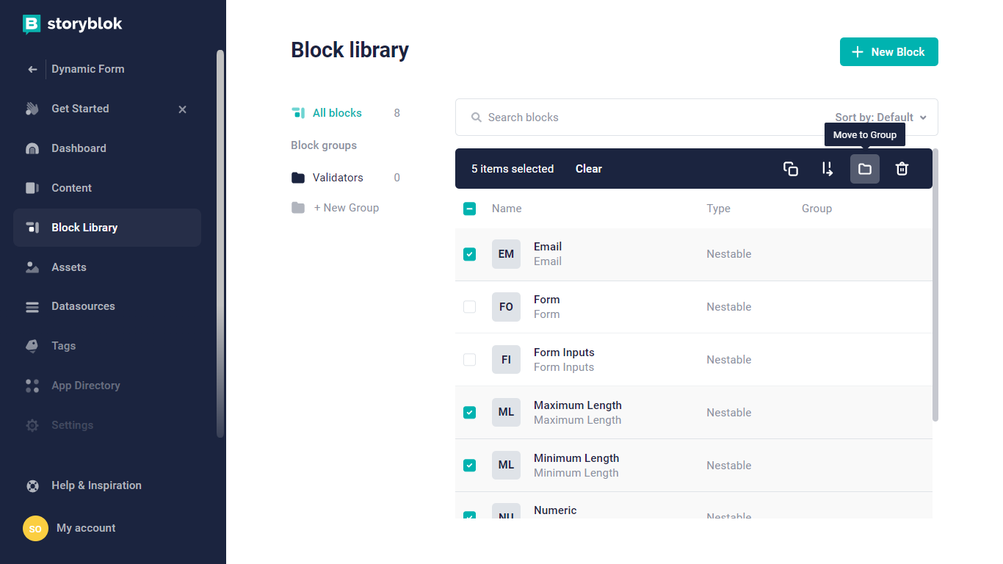Duplicate selected blocks with copy icon
This screenshot has height=564, width=1003.
(x=791, y=169)
